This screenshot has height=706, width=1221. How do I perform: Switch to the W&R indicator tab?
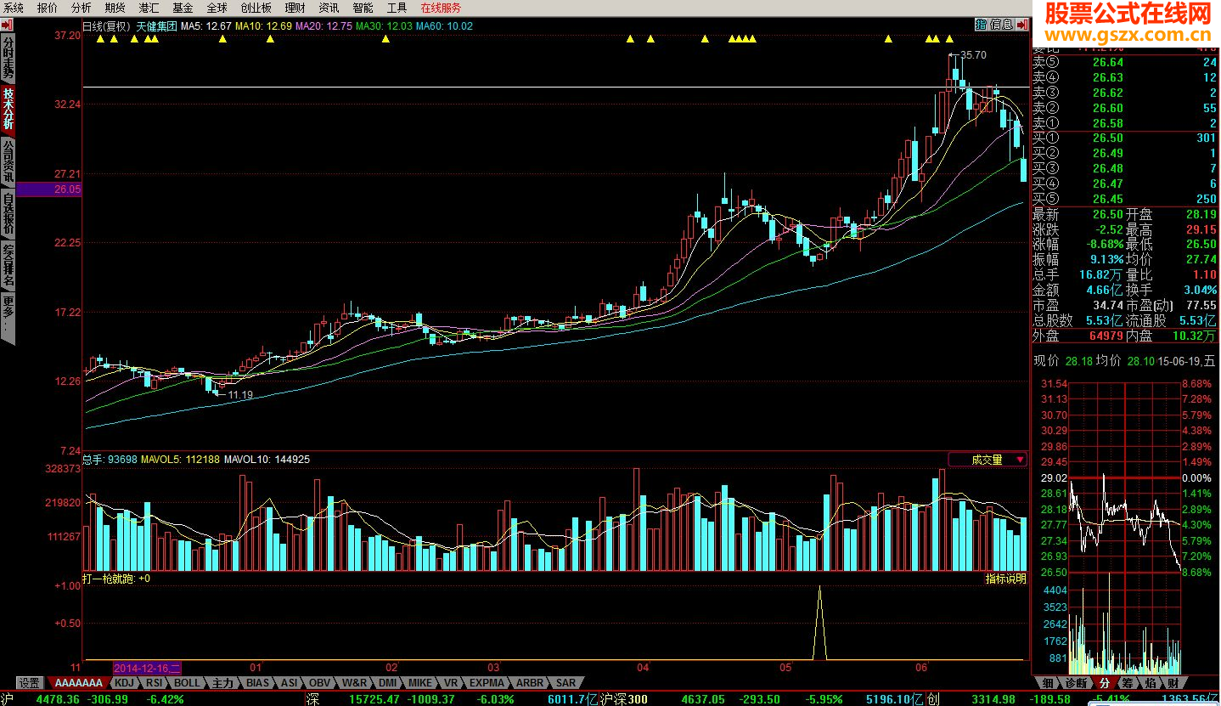pos(354,683)
